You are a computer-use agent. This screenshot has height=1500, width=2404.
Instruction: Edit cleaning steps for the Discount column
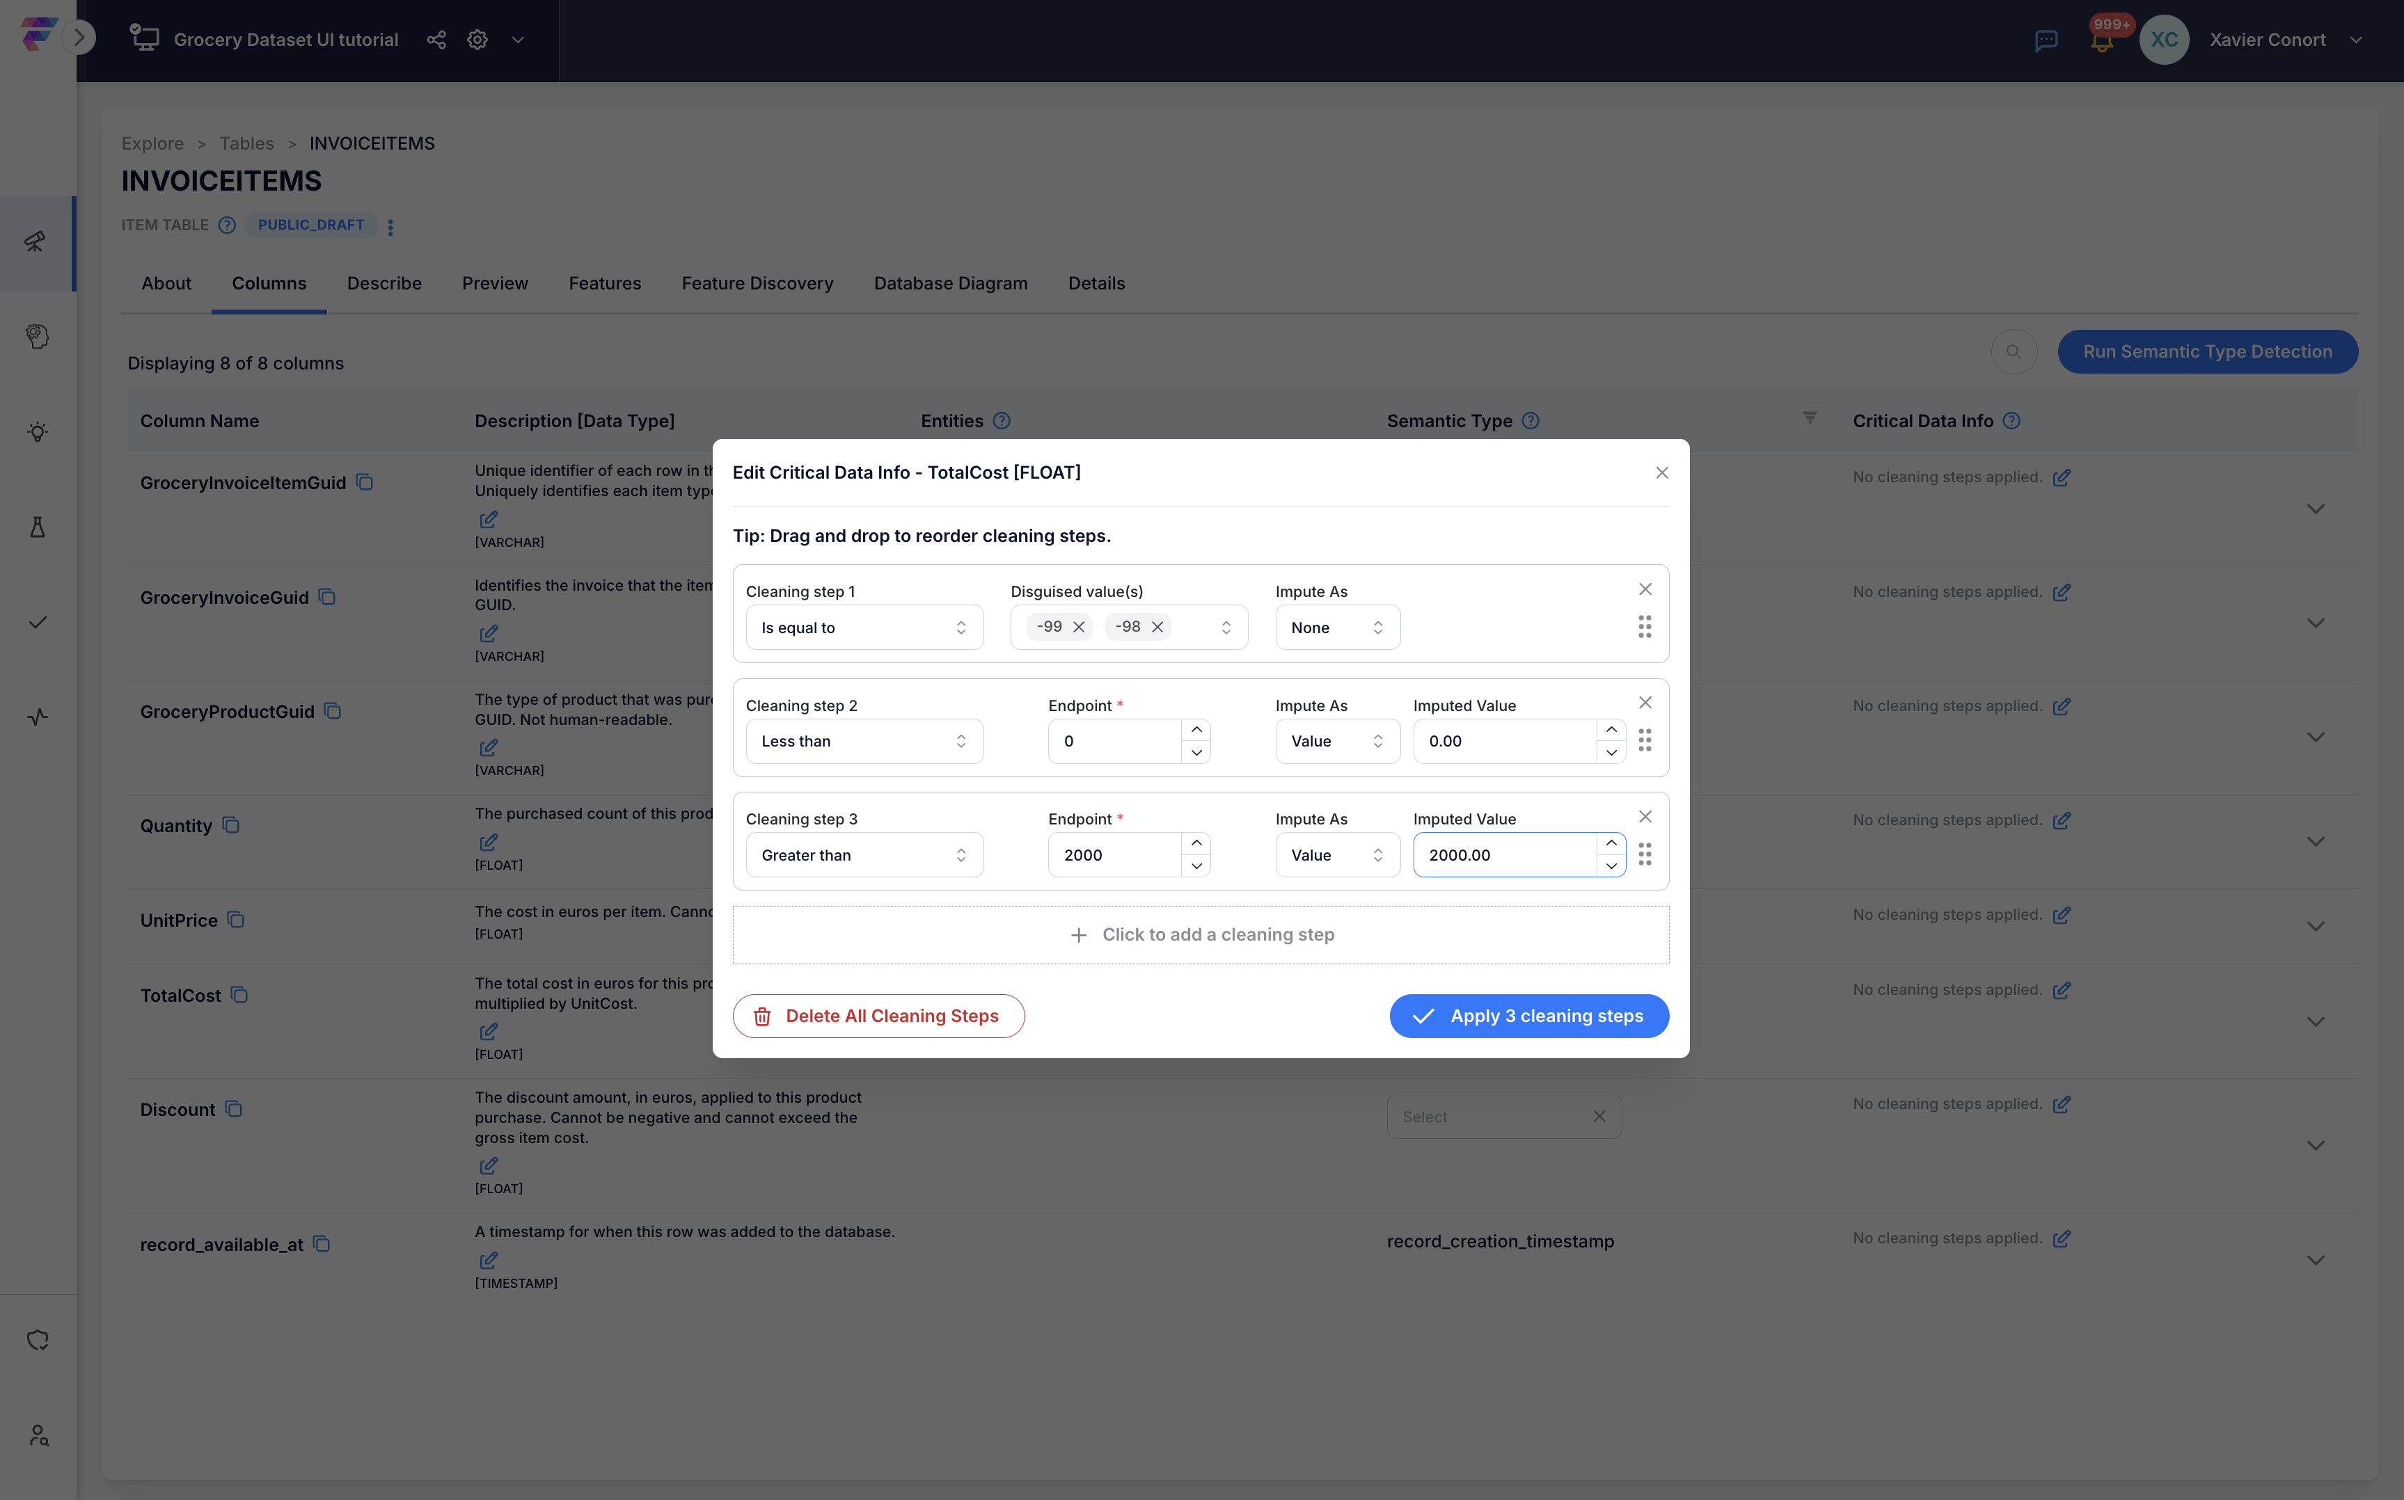tap(2062, 1104)
